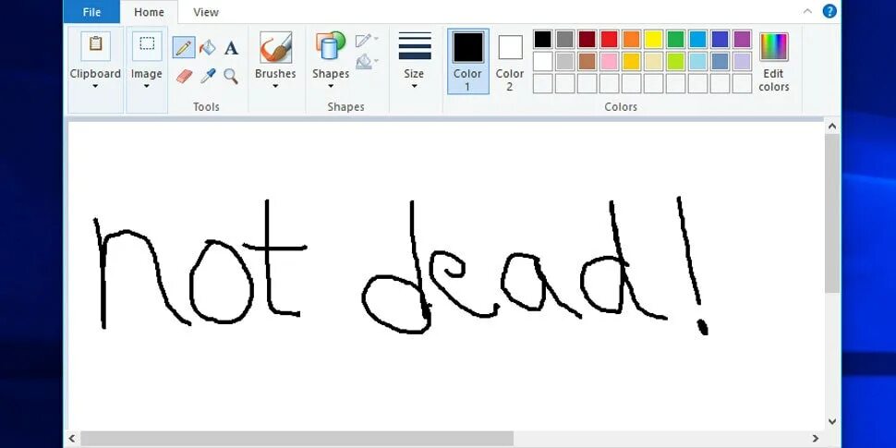Open the Help question mark icon
The width and height of the screenshot is (896, 448).
click(829, 11)
